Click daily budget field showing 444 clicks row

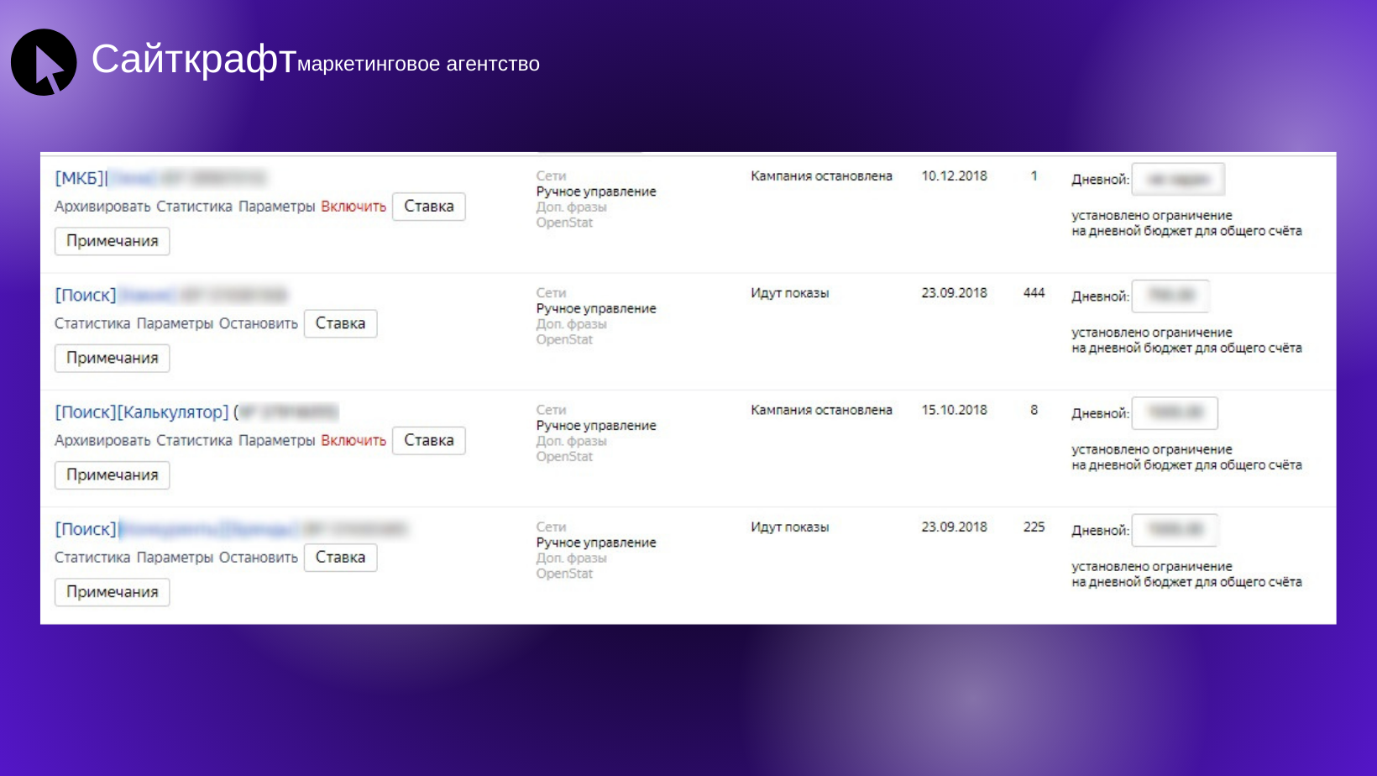click(x=1170, y=296)
